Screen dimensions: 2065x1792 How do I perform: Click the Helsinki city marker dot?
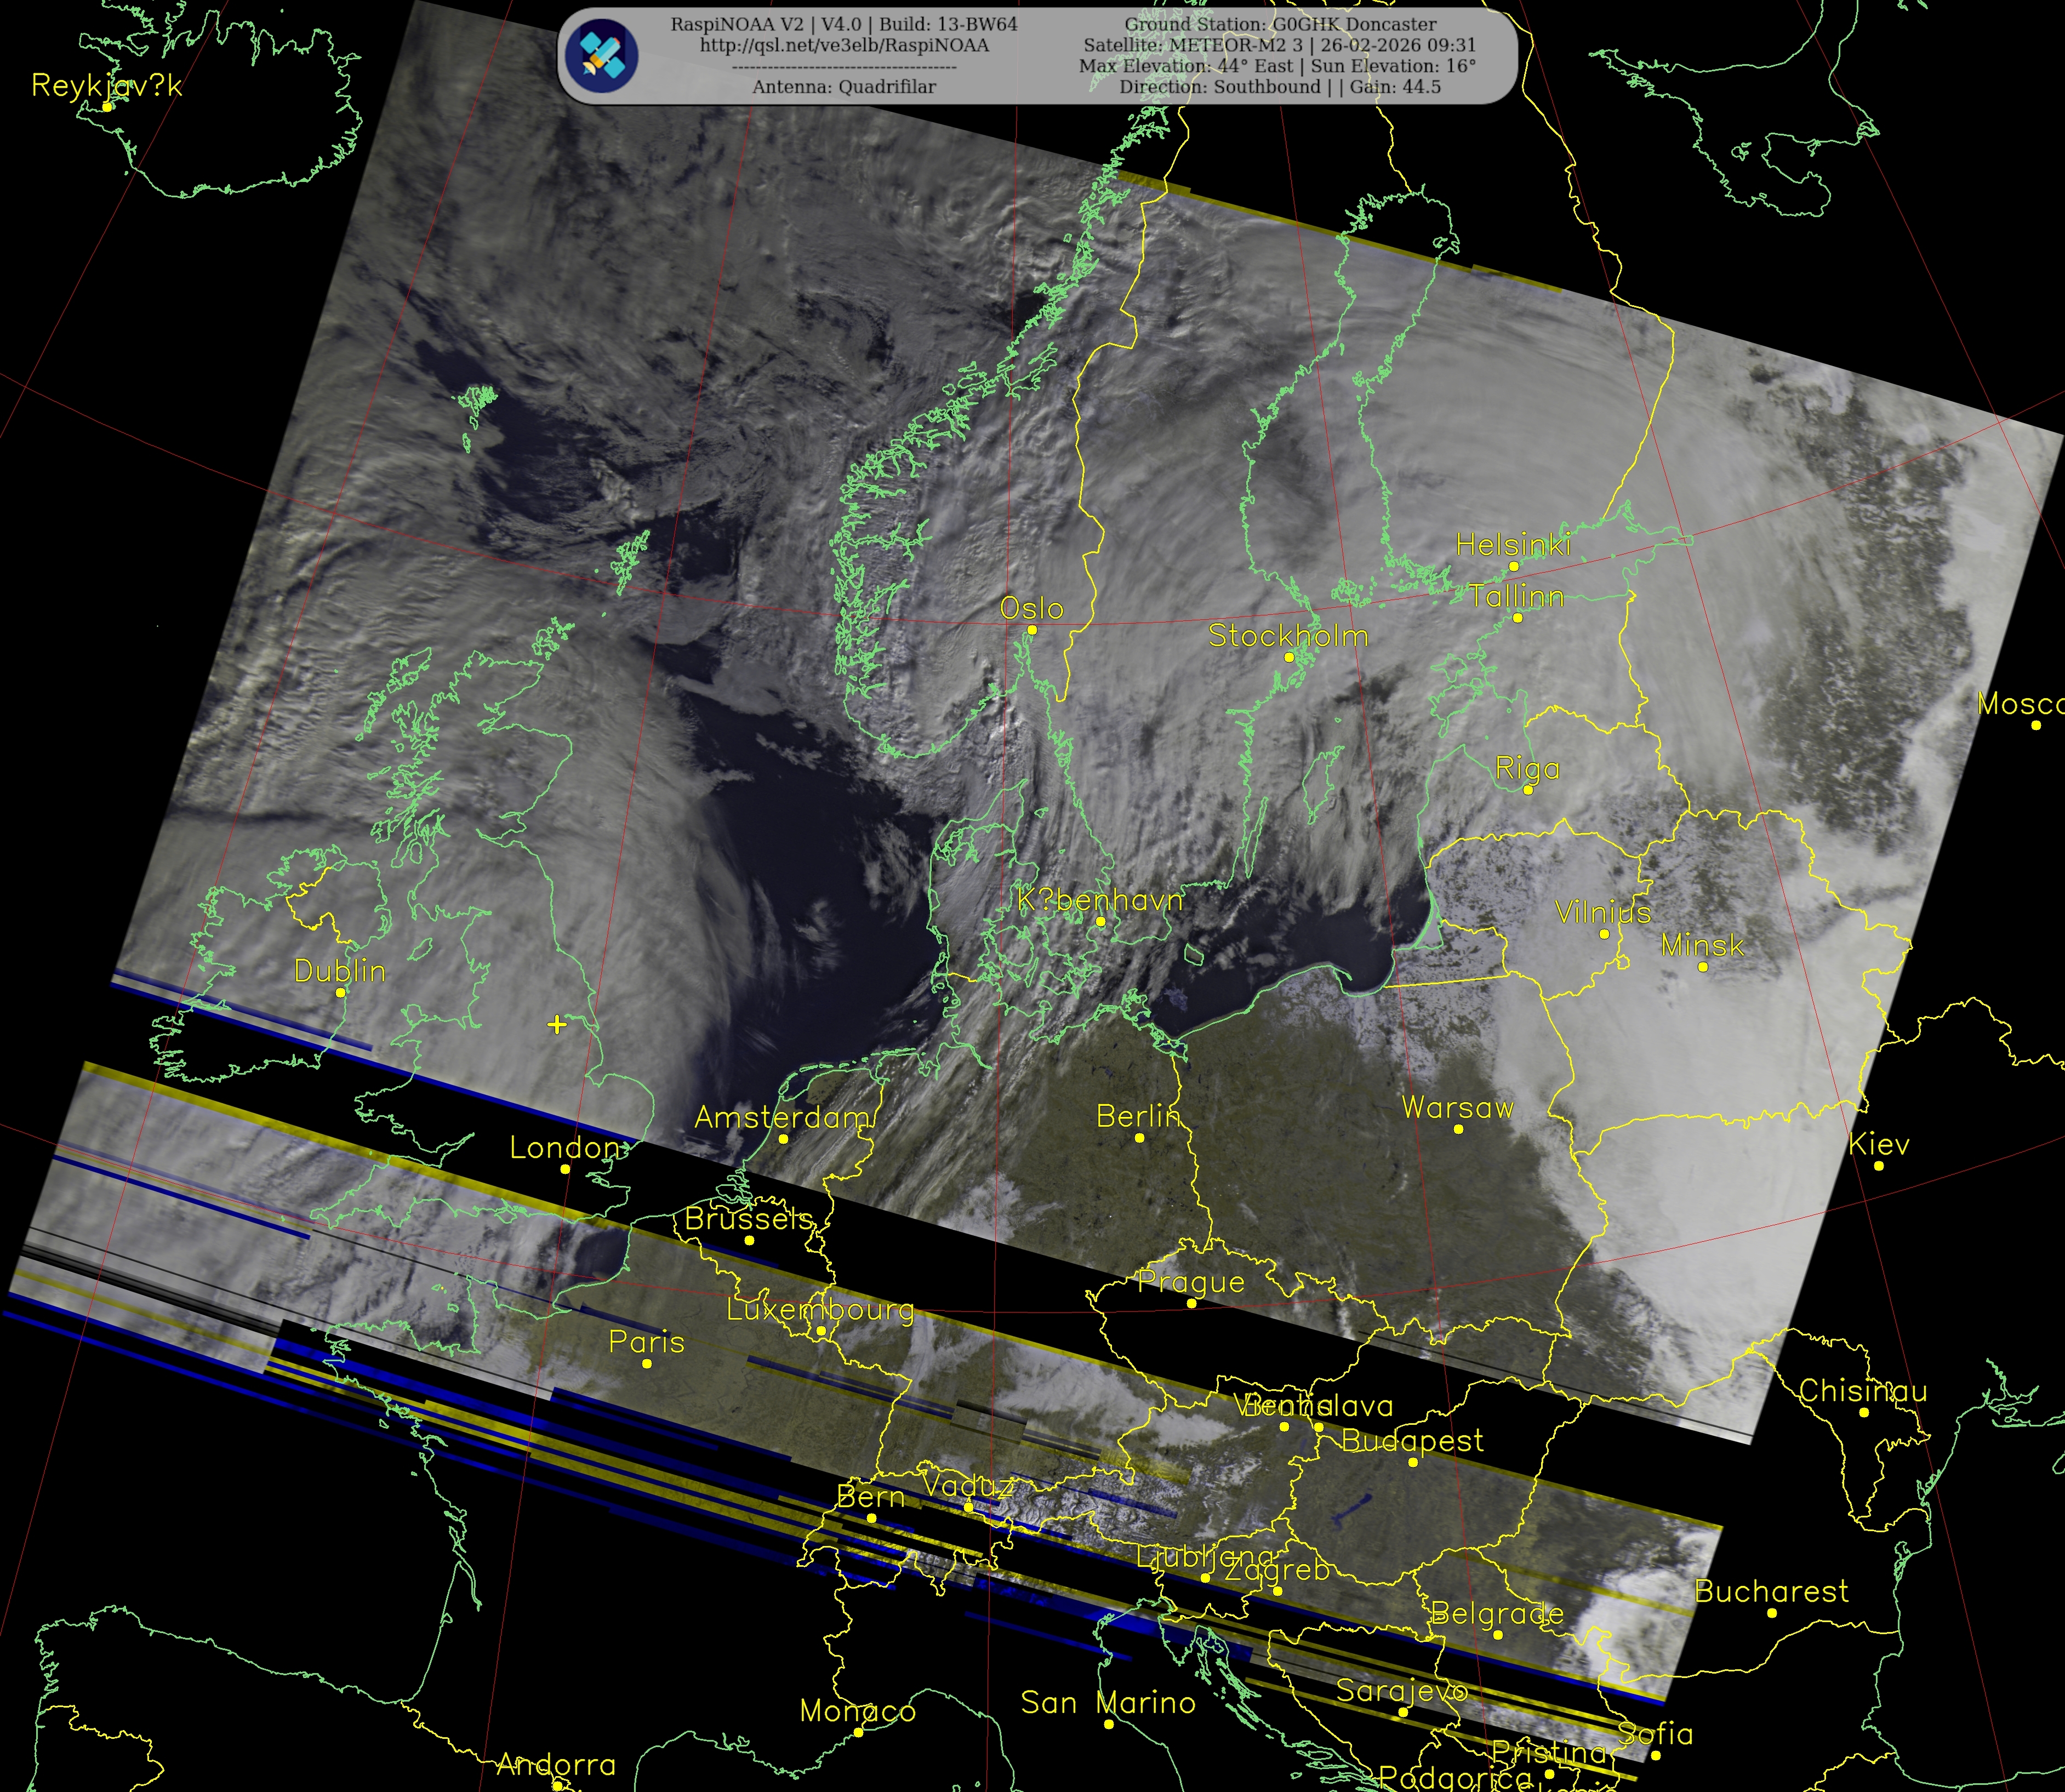coord(1514,567)
